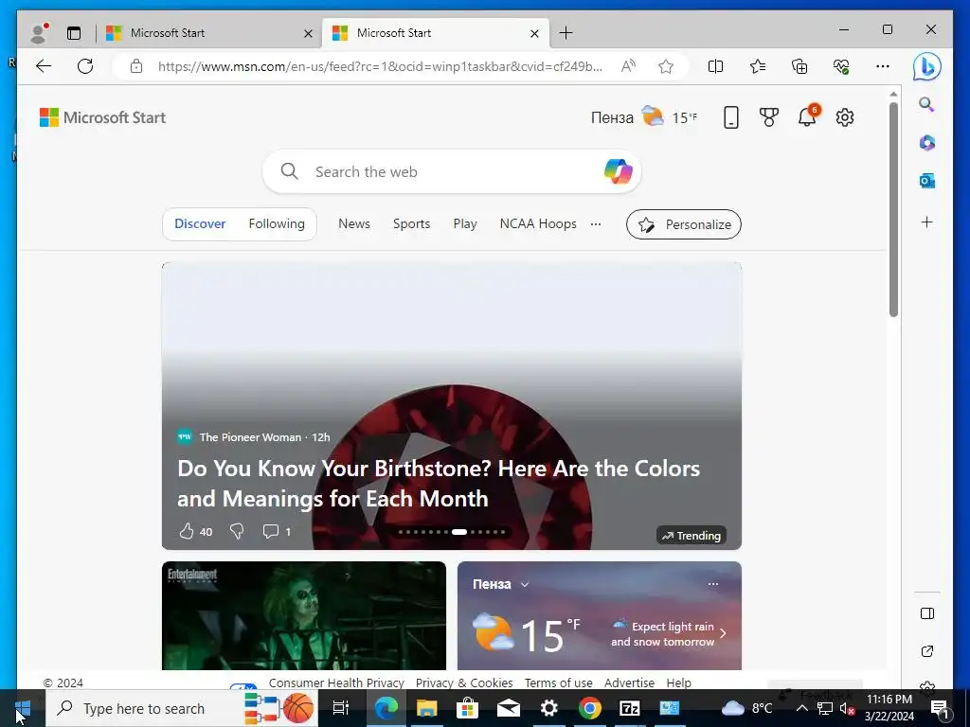970x727 pixels.
Task: Open the Privacy & Cookies footer link
Action: point(464,683)
